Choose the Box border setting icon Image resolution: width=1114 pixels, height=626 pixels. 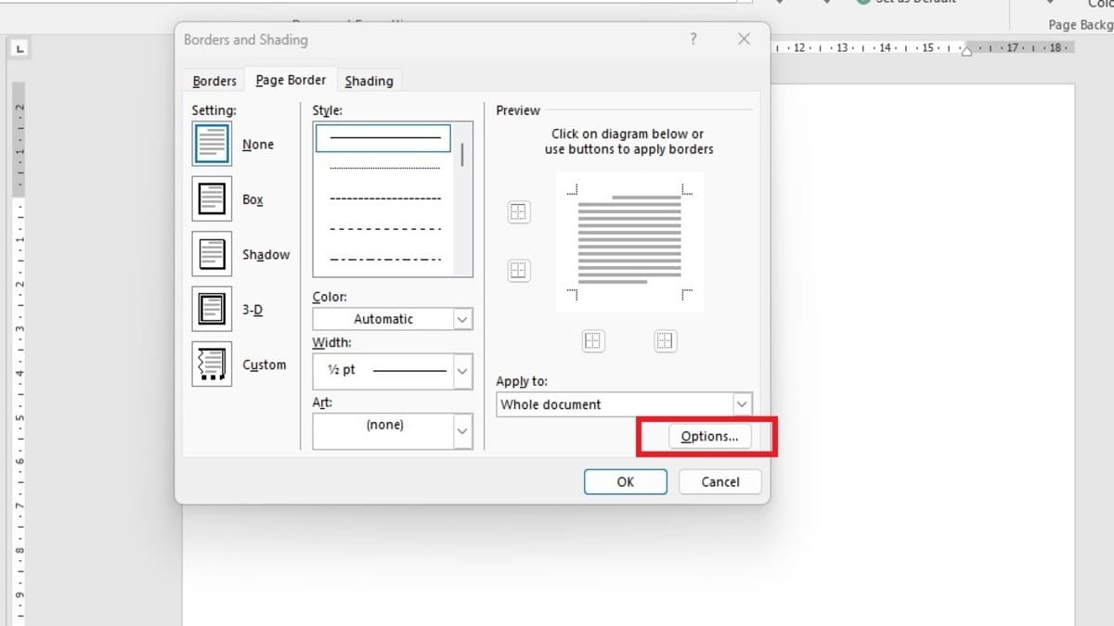pos(212,199)
